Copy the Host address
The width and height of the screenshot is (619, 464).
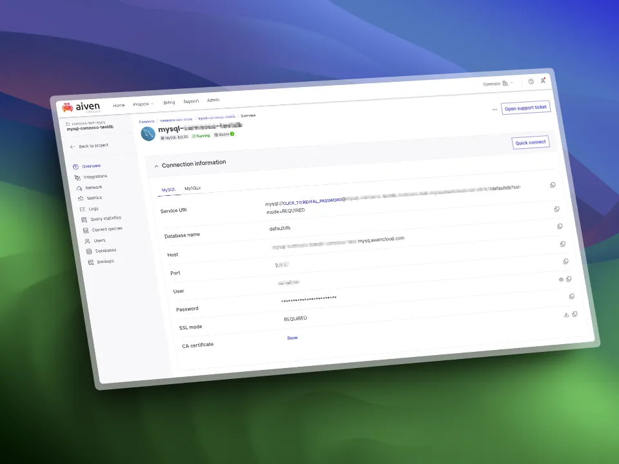coord(560,226)
